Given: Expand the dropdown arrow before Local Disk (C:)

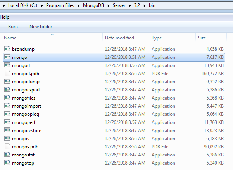Looking at the screenshot, I should click(4, 6).
